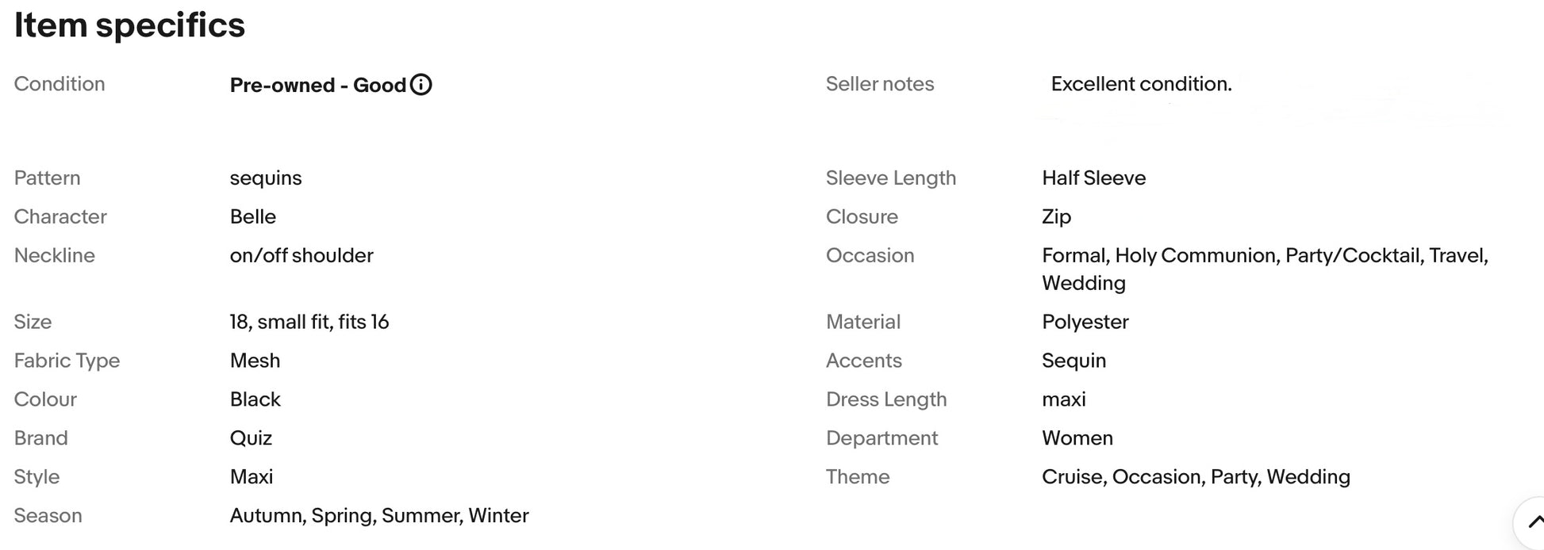Click the Black colour value

coord(255,399)
